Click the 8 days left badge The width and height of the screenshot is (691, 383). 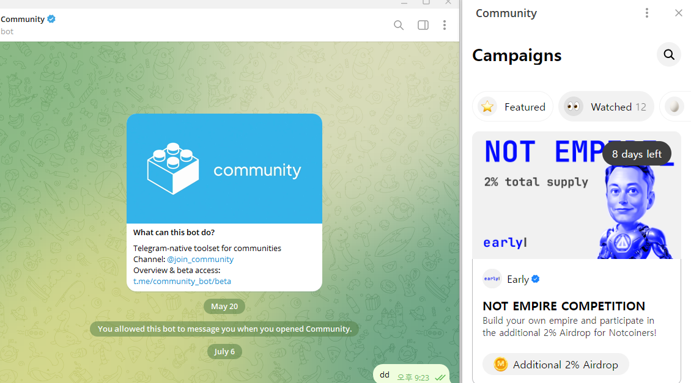click(x=637, y=154)
